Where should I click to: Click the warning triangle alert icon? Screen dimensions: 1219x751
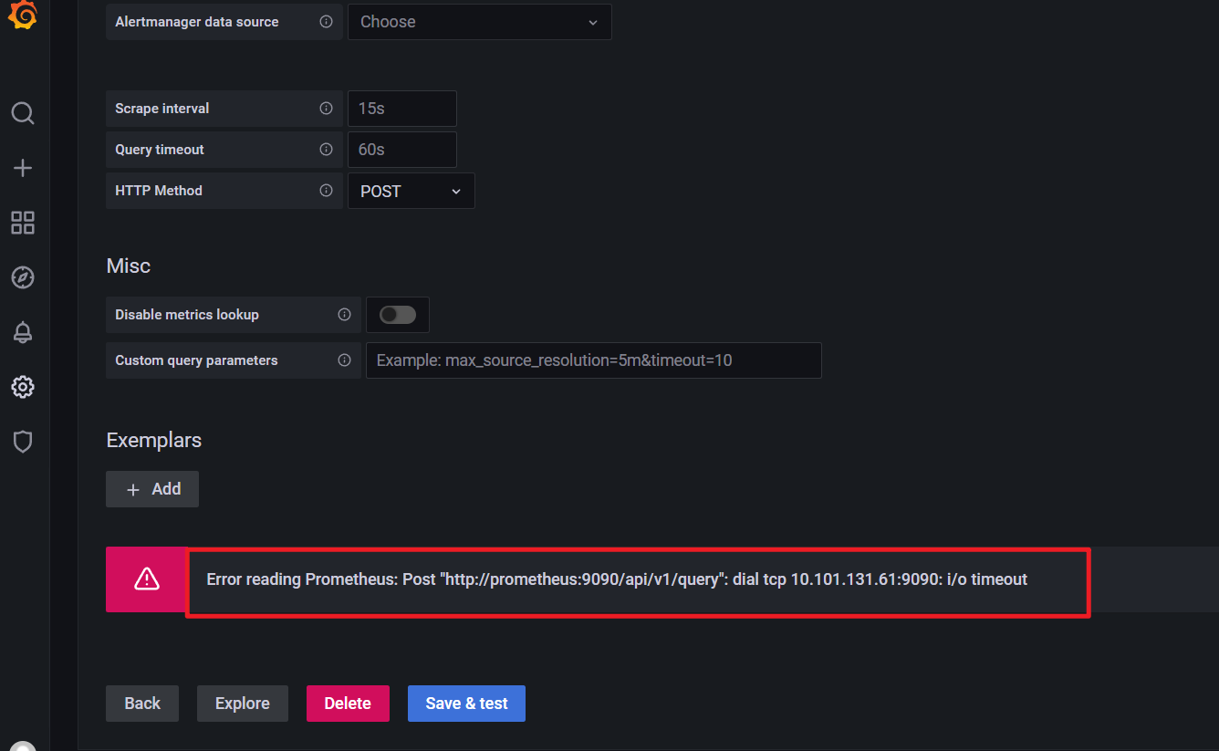146,579
